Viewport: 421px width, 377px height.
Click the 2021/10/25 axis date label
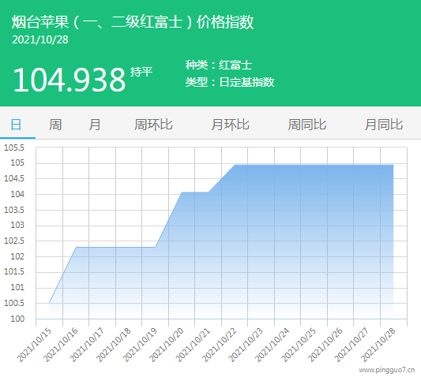click(299, 345)
